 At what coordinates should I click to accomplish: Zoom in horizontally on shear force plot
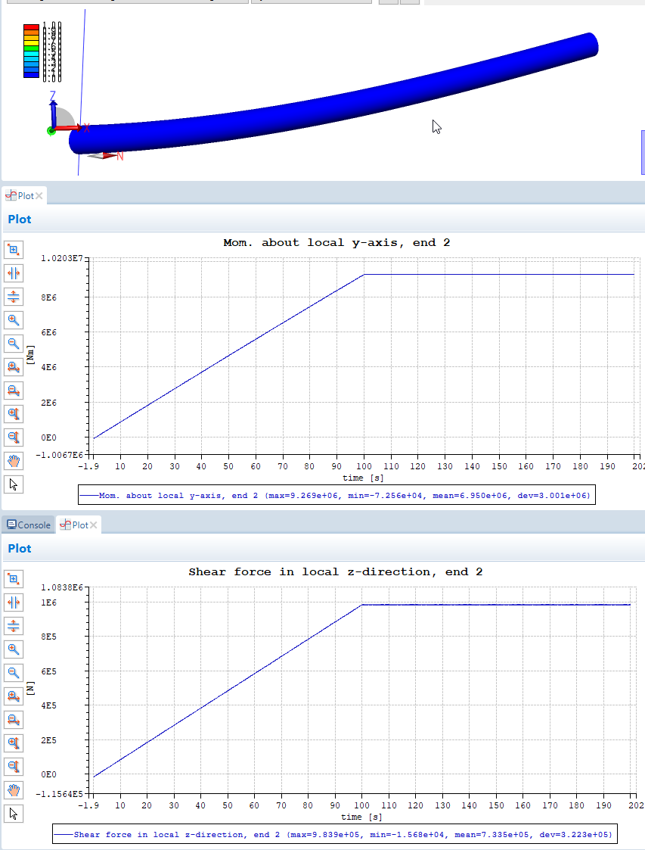pos(14,696)
